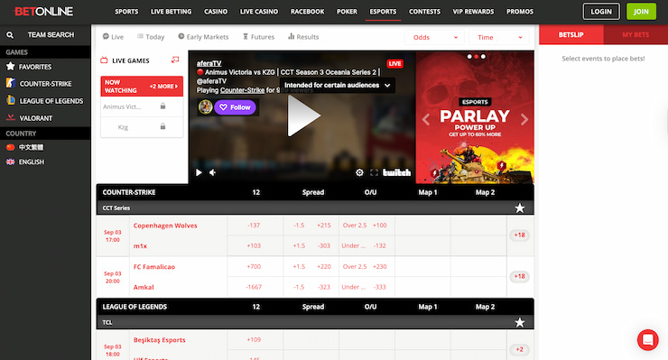Select the League of Legends sidebar icon
Screen dimensions: 668x360
pos(11,100)
